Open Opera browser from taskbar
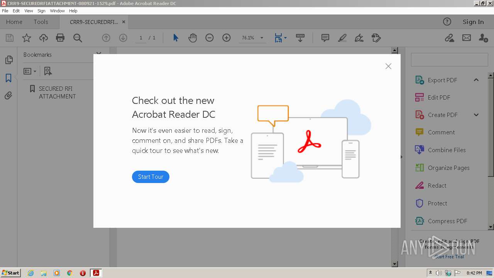This screenshot has width=494, height=278. (83, 273)
